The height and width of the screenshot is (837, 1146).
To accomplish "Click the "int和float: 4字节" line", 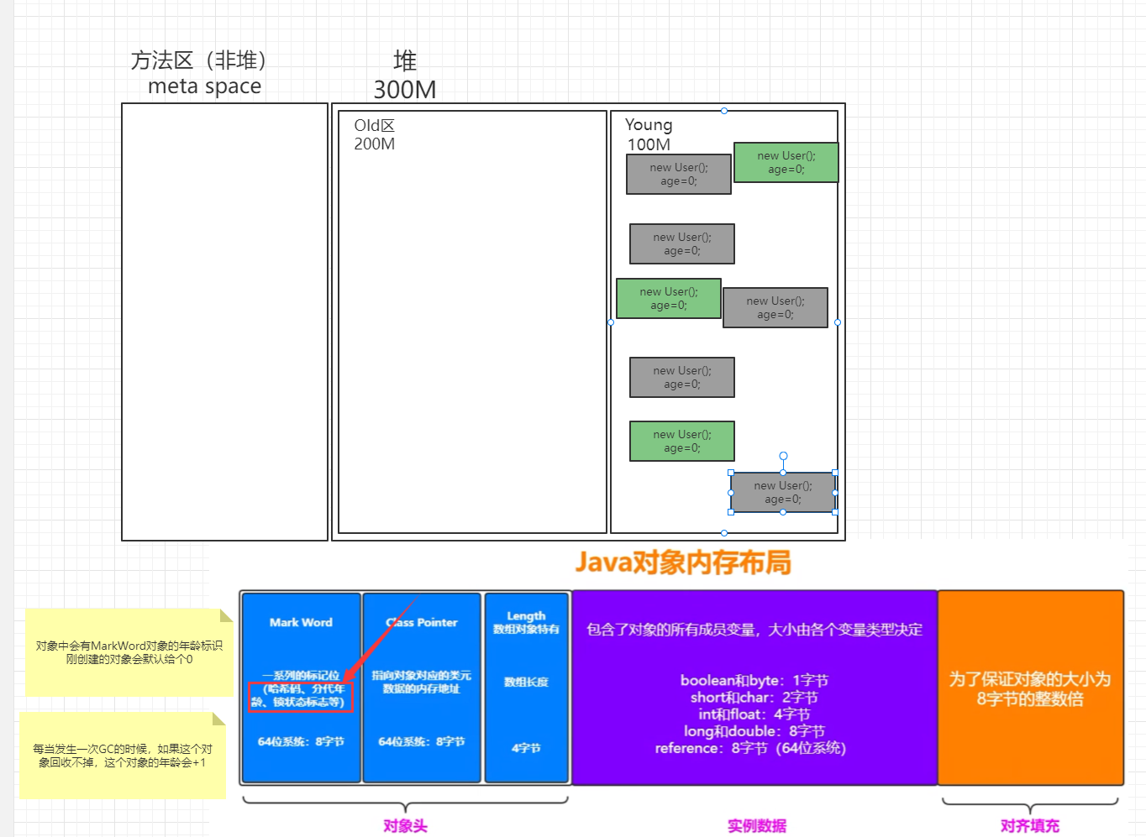I will 754,714.
